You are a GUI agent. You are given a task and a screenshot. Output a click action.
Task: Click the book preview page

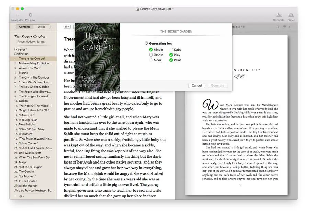(x=236, y=115)
